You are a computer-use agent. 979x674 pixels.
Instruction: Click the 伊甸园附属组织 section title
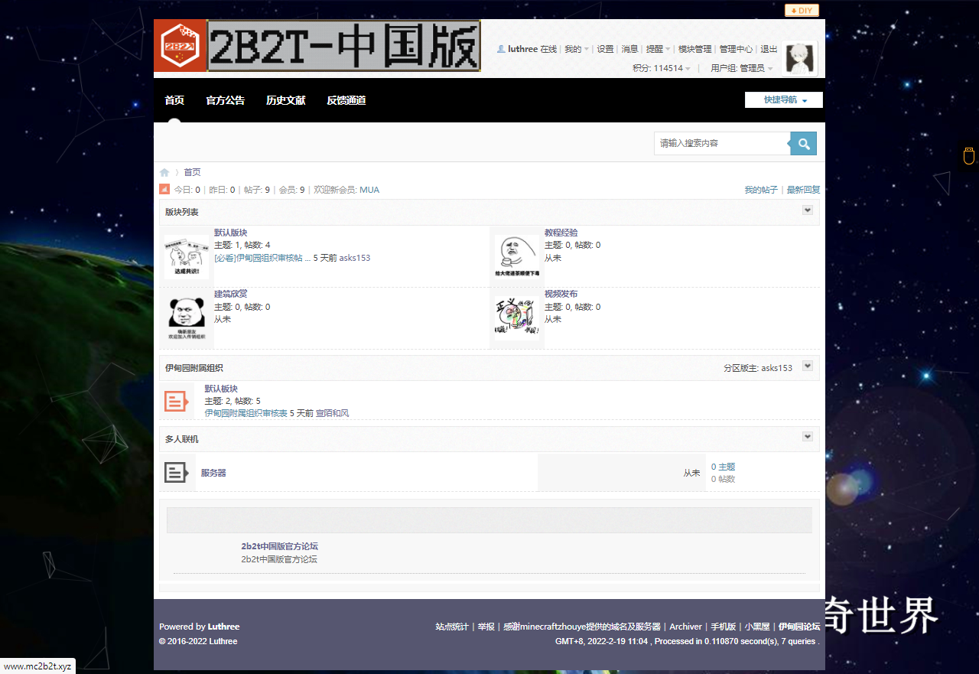point(194,368)
